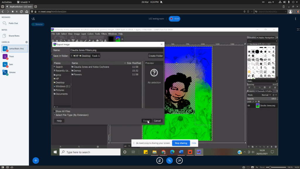Hide the screen sharing notification bar
This screenshot has width=300, height=169.
(194, 143)
